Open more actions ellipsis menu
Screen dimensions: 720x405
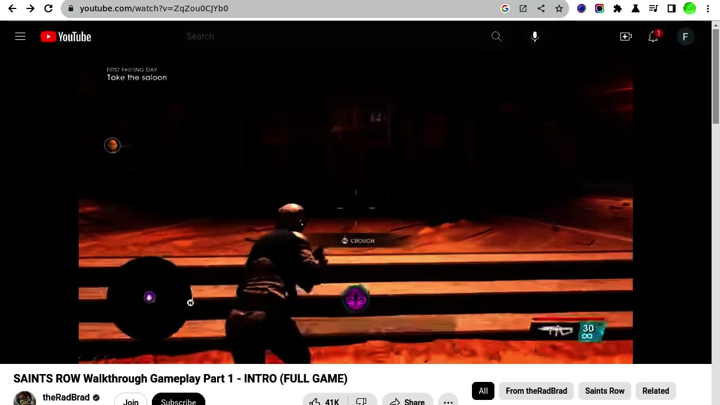[448, 399]
